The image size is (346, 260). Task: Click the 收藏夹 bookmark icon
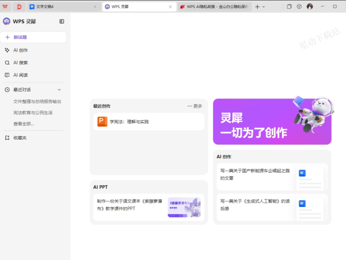(7, 138)
